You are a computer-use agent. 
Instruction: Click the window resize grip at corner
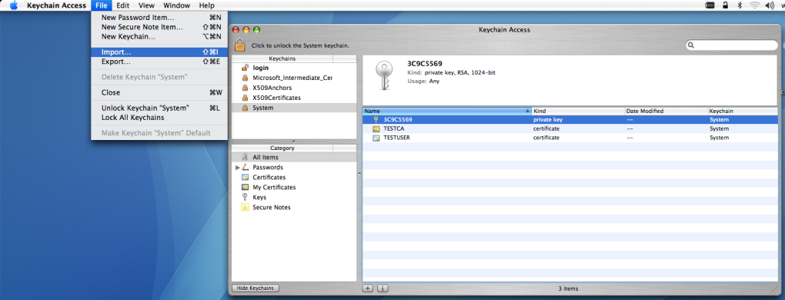tap(775, 288)
